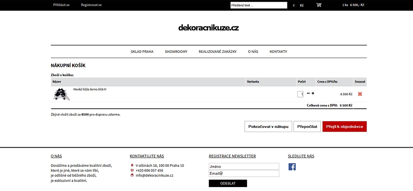413x191 pixels.
Task: Click the Email@ newsletter field
Action: point(244,173)
